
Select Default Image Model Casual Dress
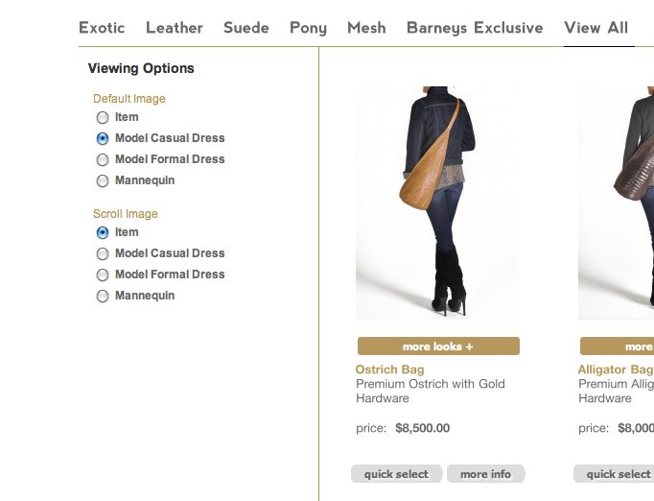pos(103,139)
